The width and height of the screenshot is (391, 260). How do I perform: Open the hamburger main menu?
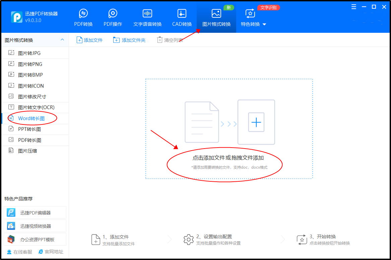pyautogui.click(x=353, y=7)
